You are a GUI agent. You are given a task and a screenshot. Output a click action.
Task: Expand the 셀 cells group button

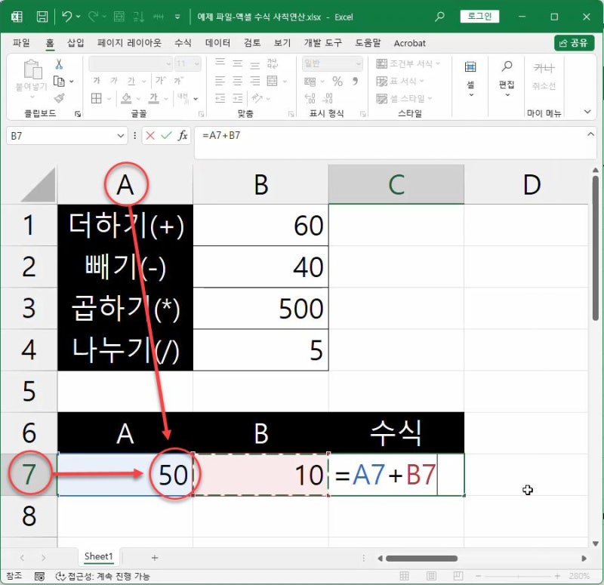pyautogui.click(x=470, y=79)
